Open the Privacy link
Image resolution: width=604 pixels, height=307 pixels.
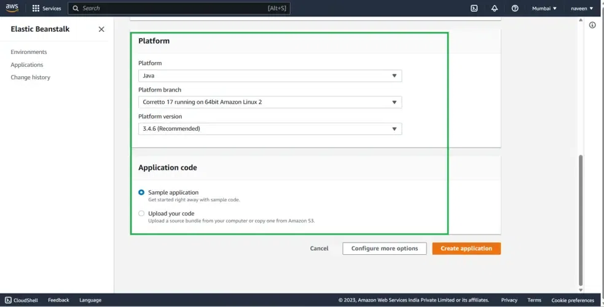(509, 300)
